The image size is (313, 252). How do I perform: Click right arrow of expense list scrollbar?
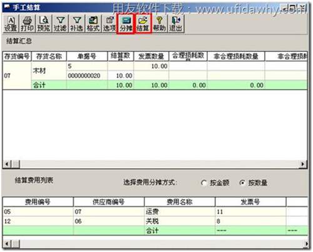(306, 243)
